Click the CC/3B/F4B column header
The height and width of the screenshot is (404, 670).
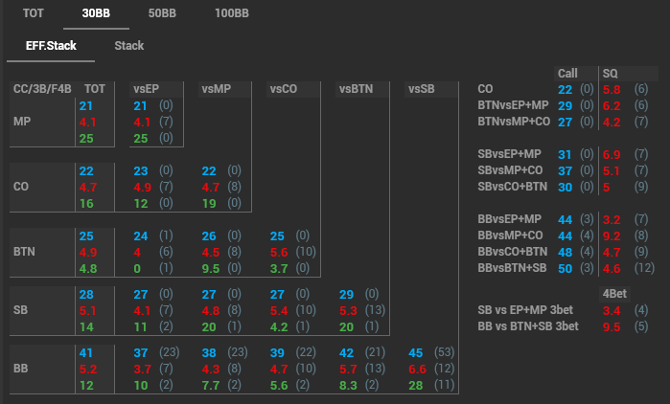41,89
